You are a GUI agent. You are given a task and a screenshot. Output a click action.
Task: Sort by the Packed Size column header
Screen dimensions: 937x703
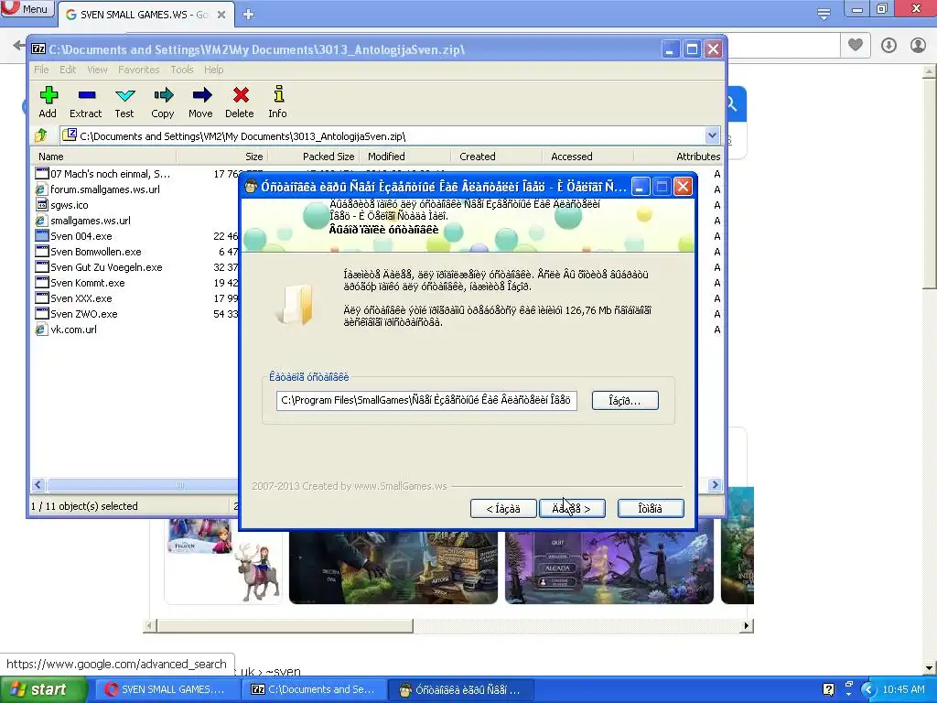(x=313, y=157)
